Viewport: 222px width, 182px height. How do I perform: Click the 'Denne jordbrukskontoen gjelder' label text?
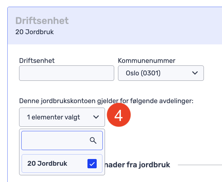click(x=69, y=101)
